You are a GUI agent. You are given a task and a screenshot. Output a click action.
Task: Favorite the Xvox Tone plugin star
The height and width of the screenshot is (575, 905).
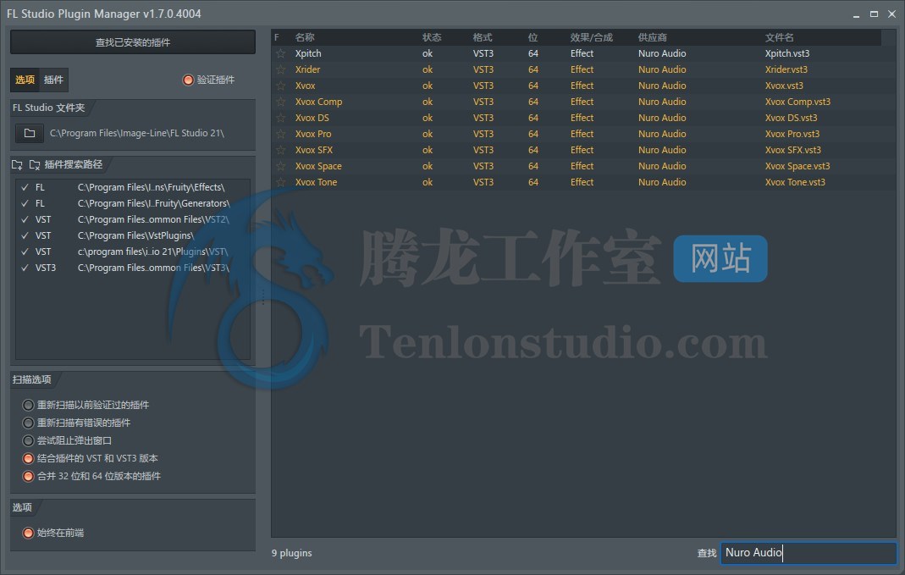tap(280, 182)
